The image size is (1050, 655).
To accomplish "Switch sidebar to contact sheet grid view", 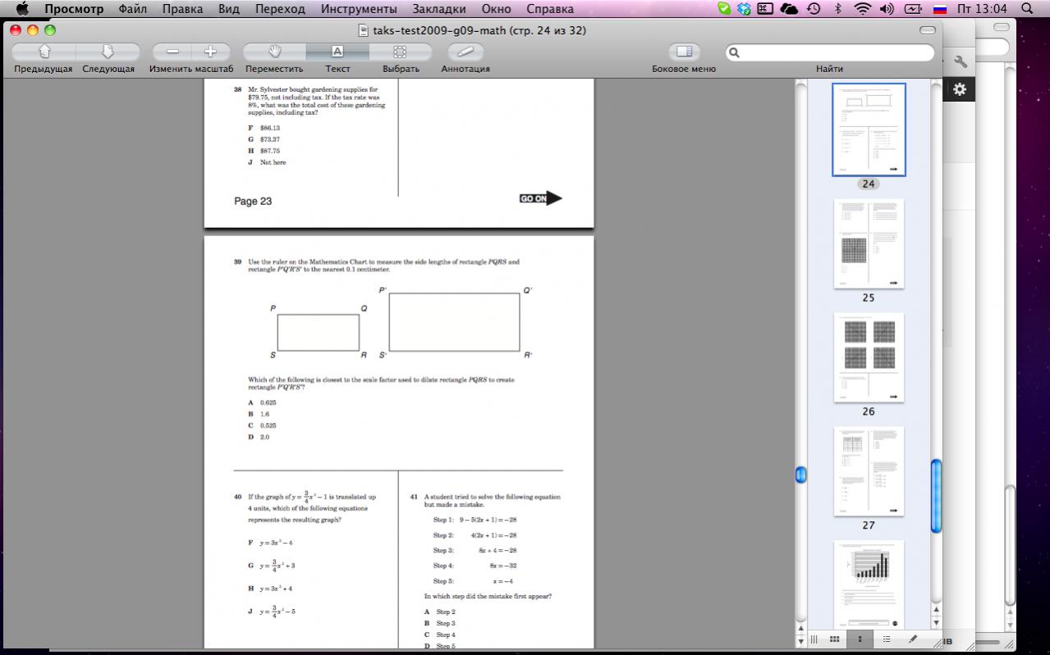I will tap(835, 639).
